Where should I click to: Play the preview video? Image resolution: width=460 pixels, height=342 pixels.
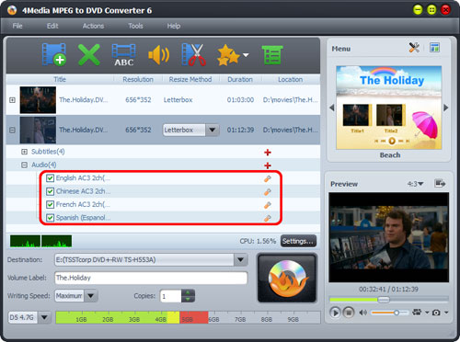coord(335,313)
